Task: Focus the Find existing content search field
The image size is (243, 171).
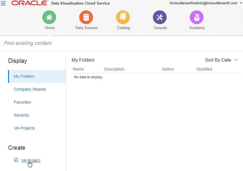Action: pyautogui.click(x=121, y=43)
